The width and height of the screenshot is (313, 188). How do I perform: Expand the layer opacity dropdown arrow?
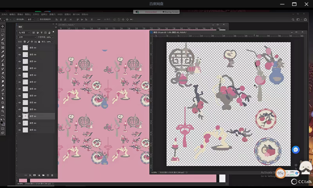(53, 37)
